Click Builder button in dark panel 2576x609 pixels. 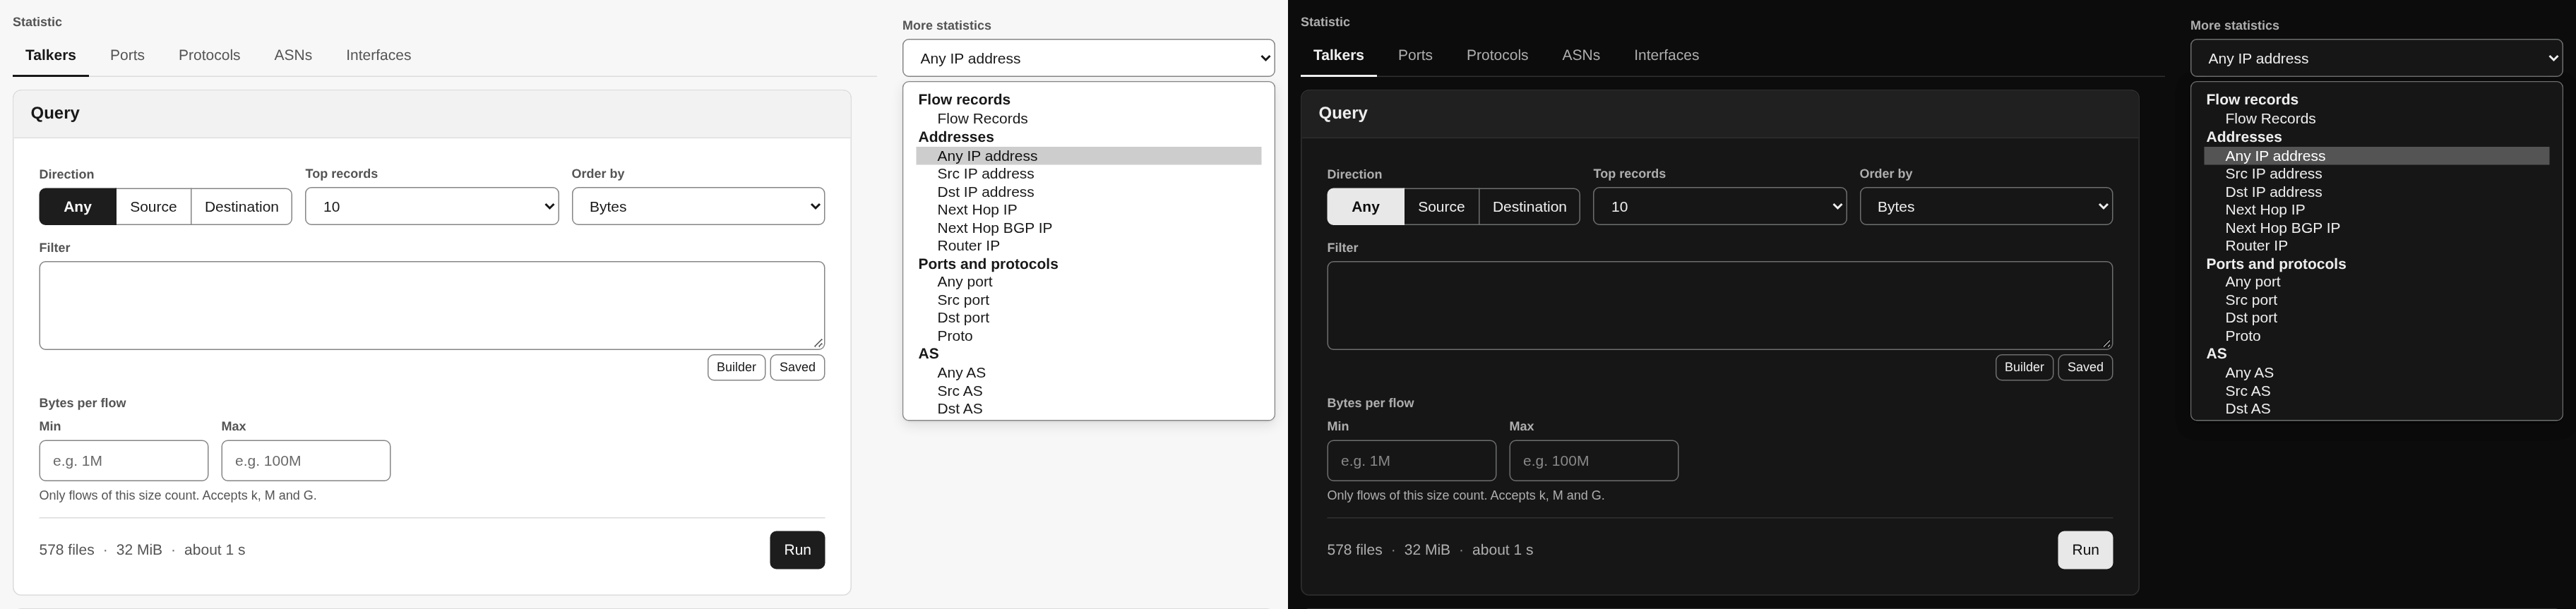click(2024, 368)
